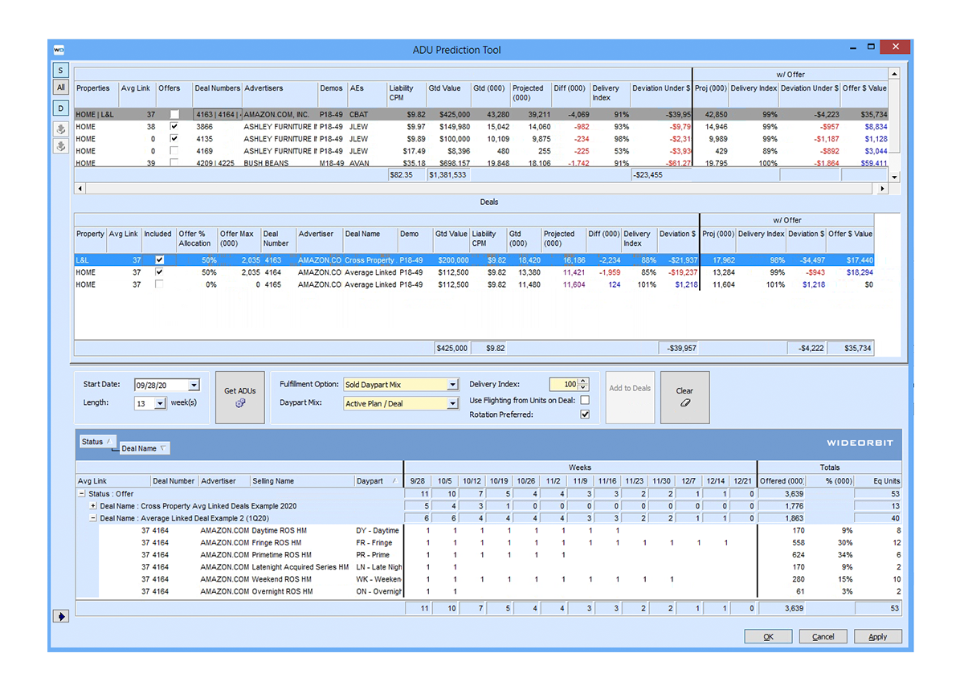
Task: Open the Start Date dropdown
Action: point(194,385)
